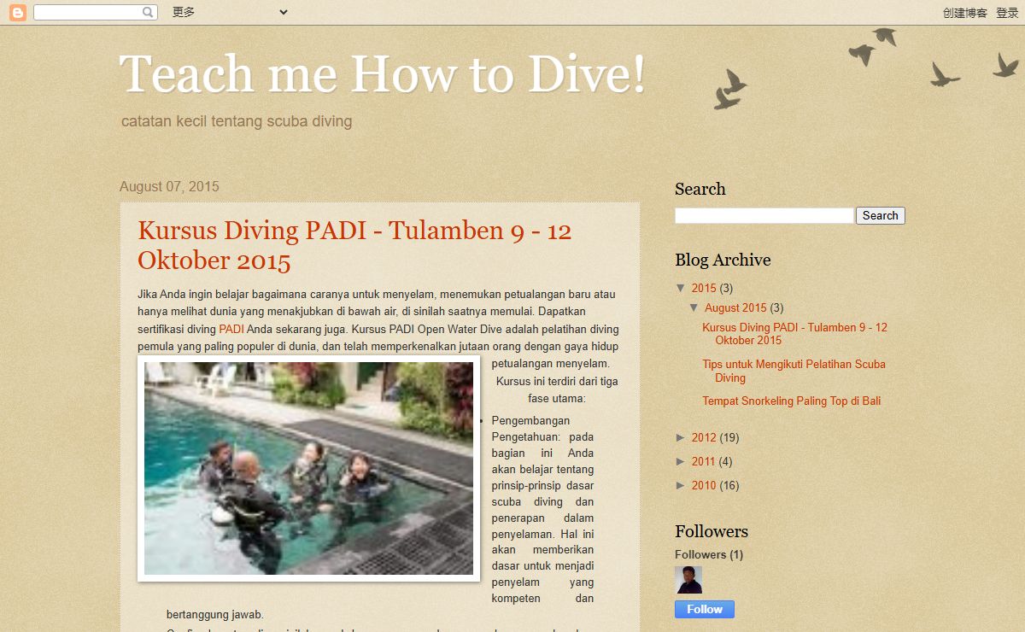Open the 更多 dropdown menu

pyautogui.click(x=229, y=12)
